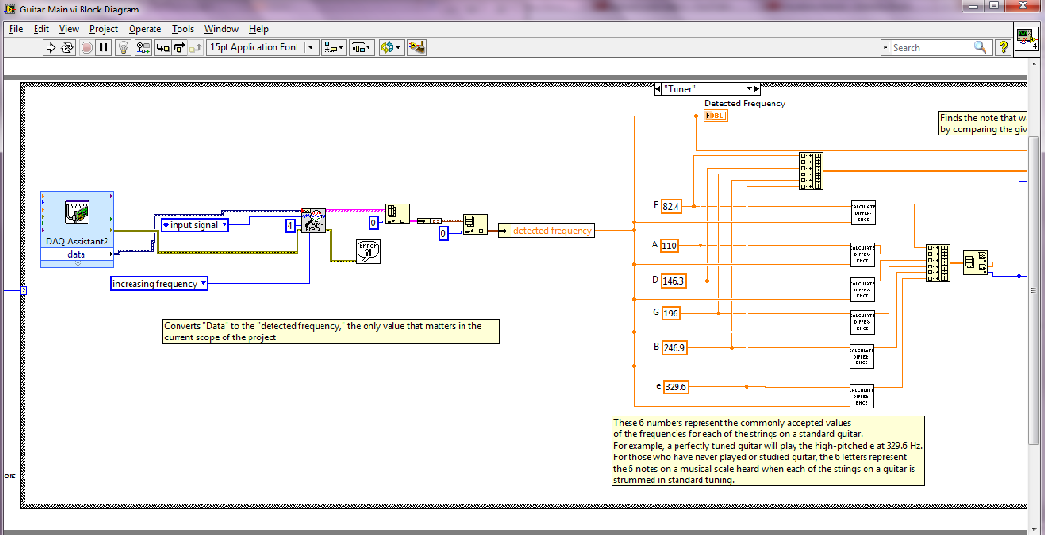This screenshot has height=535, width=1045.
Task: Click the numeric constant 1
Action: click(x=289, y=226)
